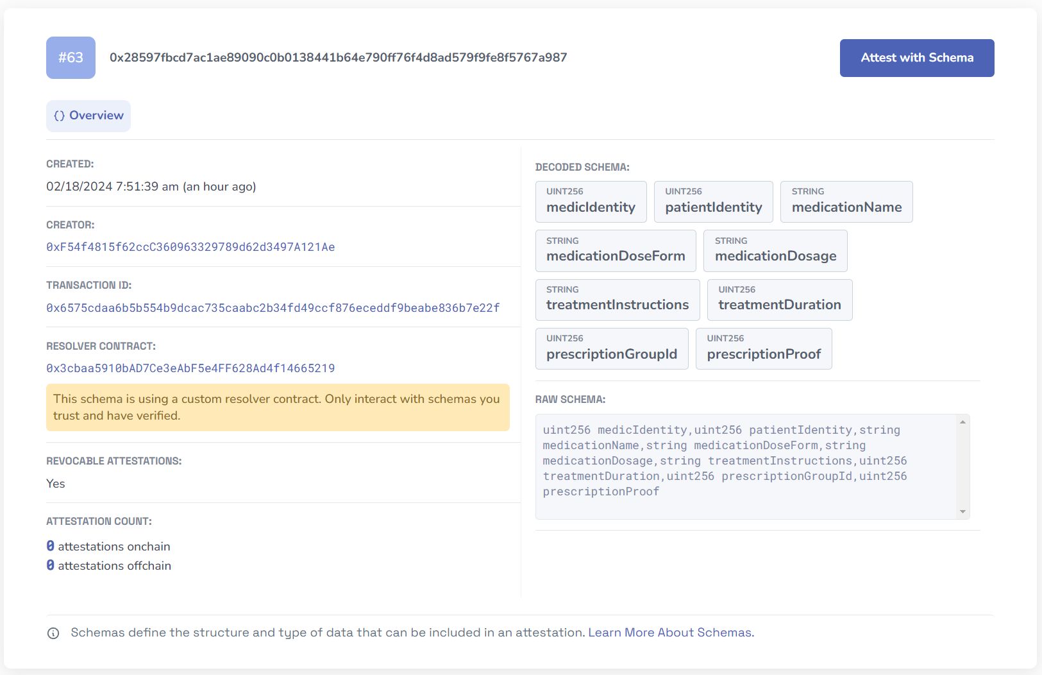Screen dimensions: 1042x675
Task: Click the ATTESTATION COUNT label
Action: (99, 522)
